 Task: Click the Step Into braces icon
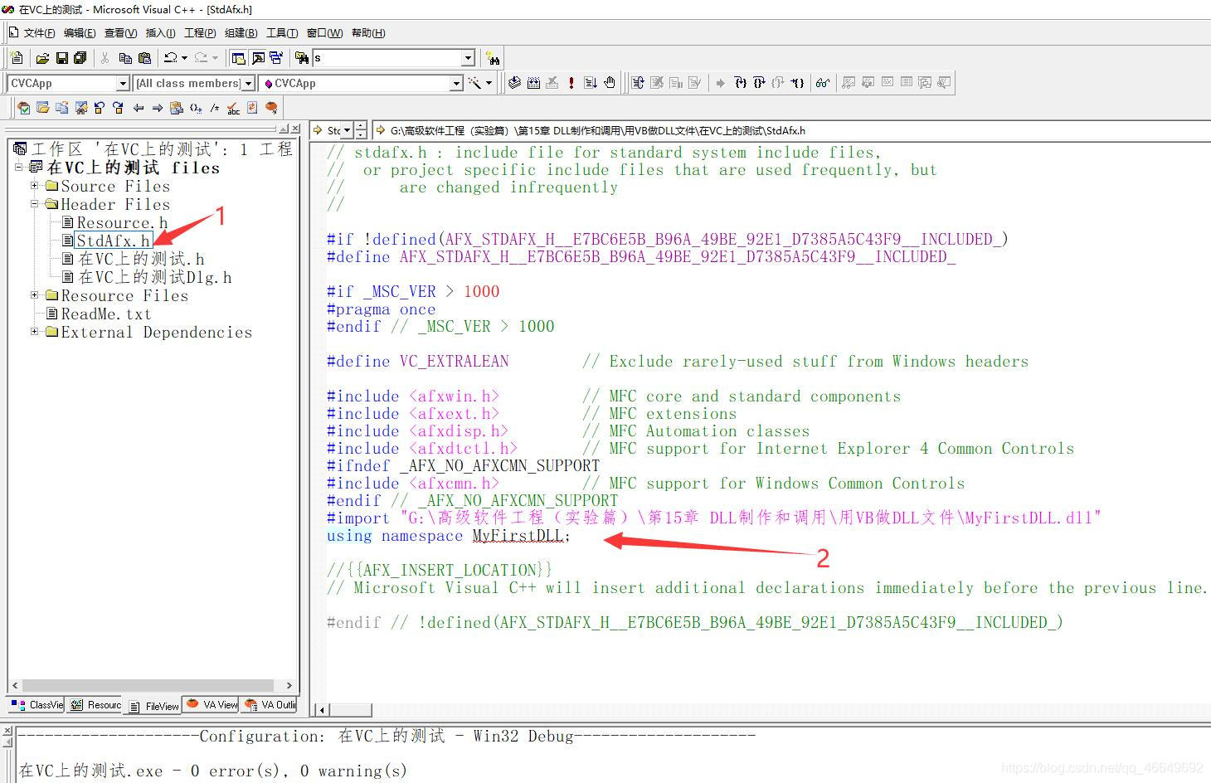pos(741,83)
